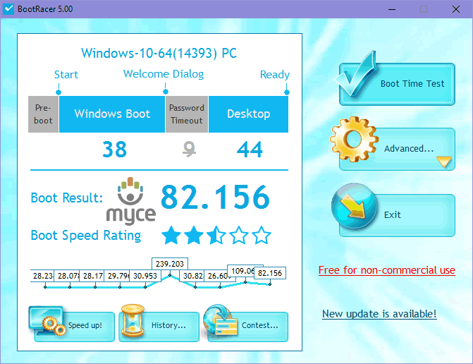This screenshot has height=364, width=473.
Task: Click the history label 29.79
Action: pyautogui.click(x=118, y=276)
